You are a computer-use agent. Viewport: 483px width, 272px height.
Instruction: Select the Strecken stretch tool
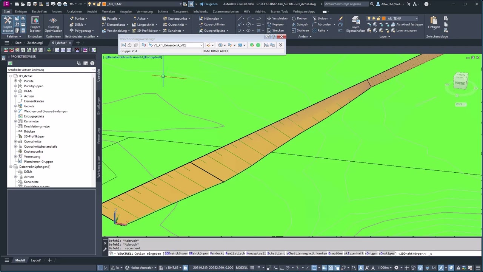(x=275, y=30)
